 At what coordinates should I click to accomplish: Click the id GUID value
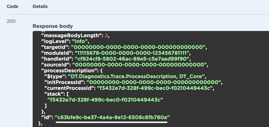[x=112, y=117]
